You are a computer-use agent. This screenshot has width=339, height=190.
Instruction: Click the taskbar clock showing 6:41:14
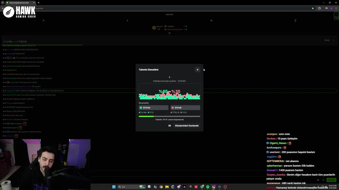point(332,187)
